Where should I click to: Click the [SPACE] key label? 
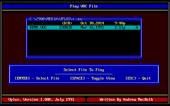click(x=78, y=78)
